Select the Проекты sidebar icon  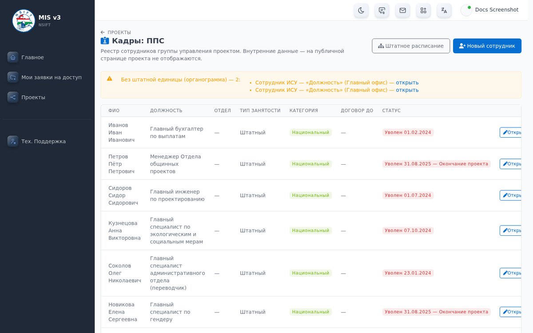click(x=13, y=97)
